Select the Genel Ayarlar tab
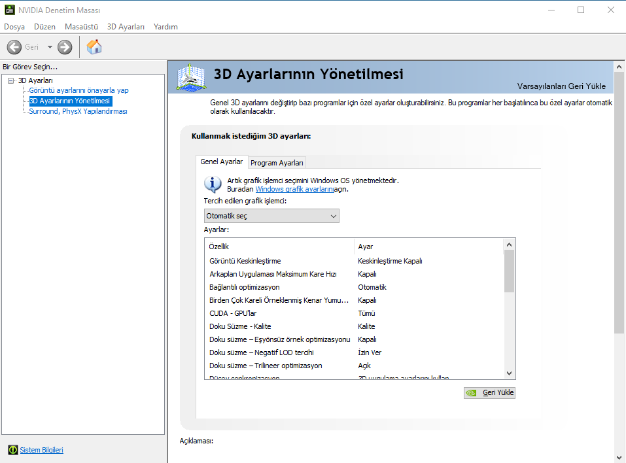This screenshot has height=463, width=626. [x=222, y=162]
